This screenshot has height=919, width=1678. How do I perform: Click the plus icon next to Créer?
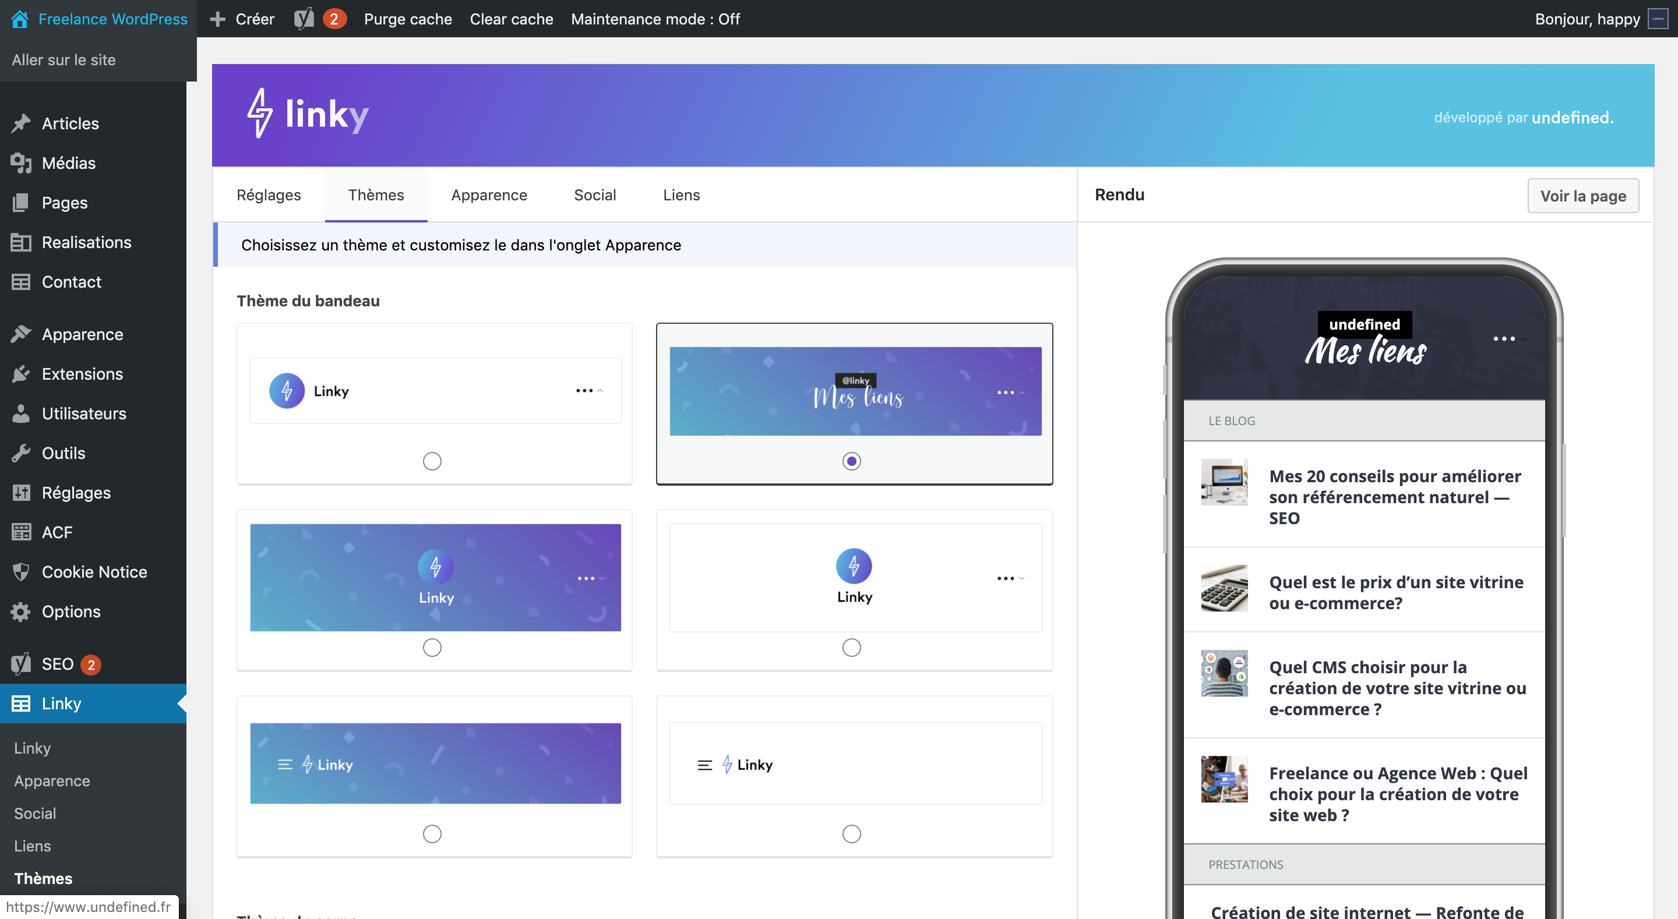[x=217, y=19]
